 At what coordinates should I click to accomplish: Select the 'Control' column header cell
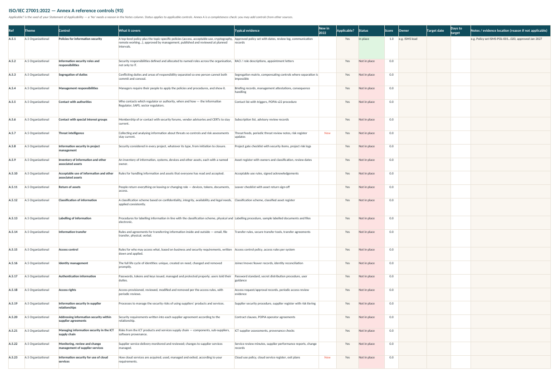point(88,31)
